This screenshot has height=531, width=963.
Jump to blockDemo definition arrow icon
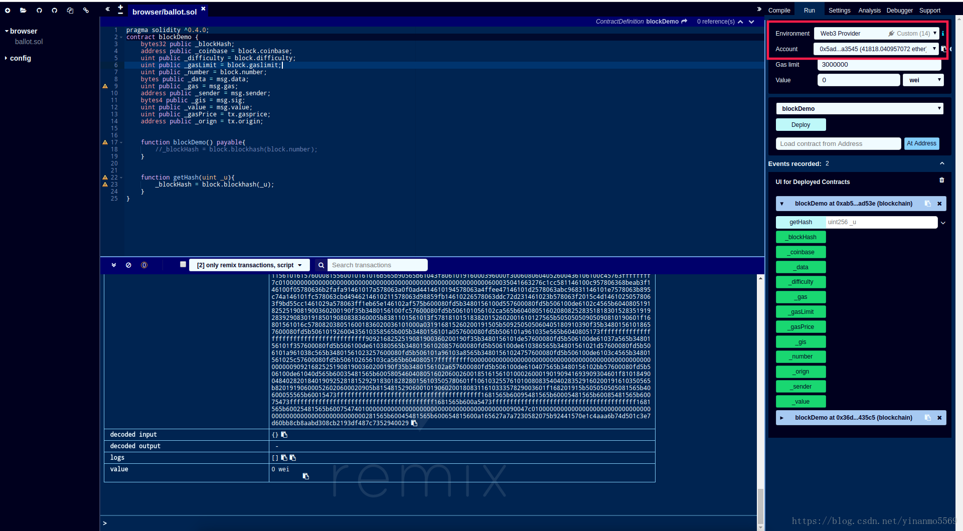684,22
